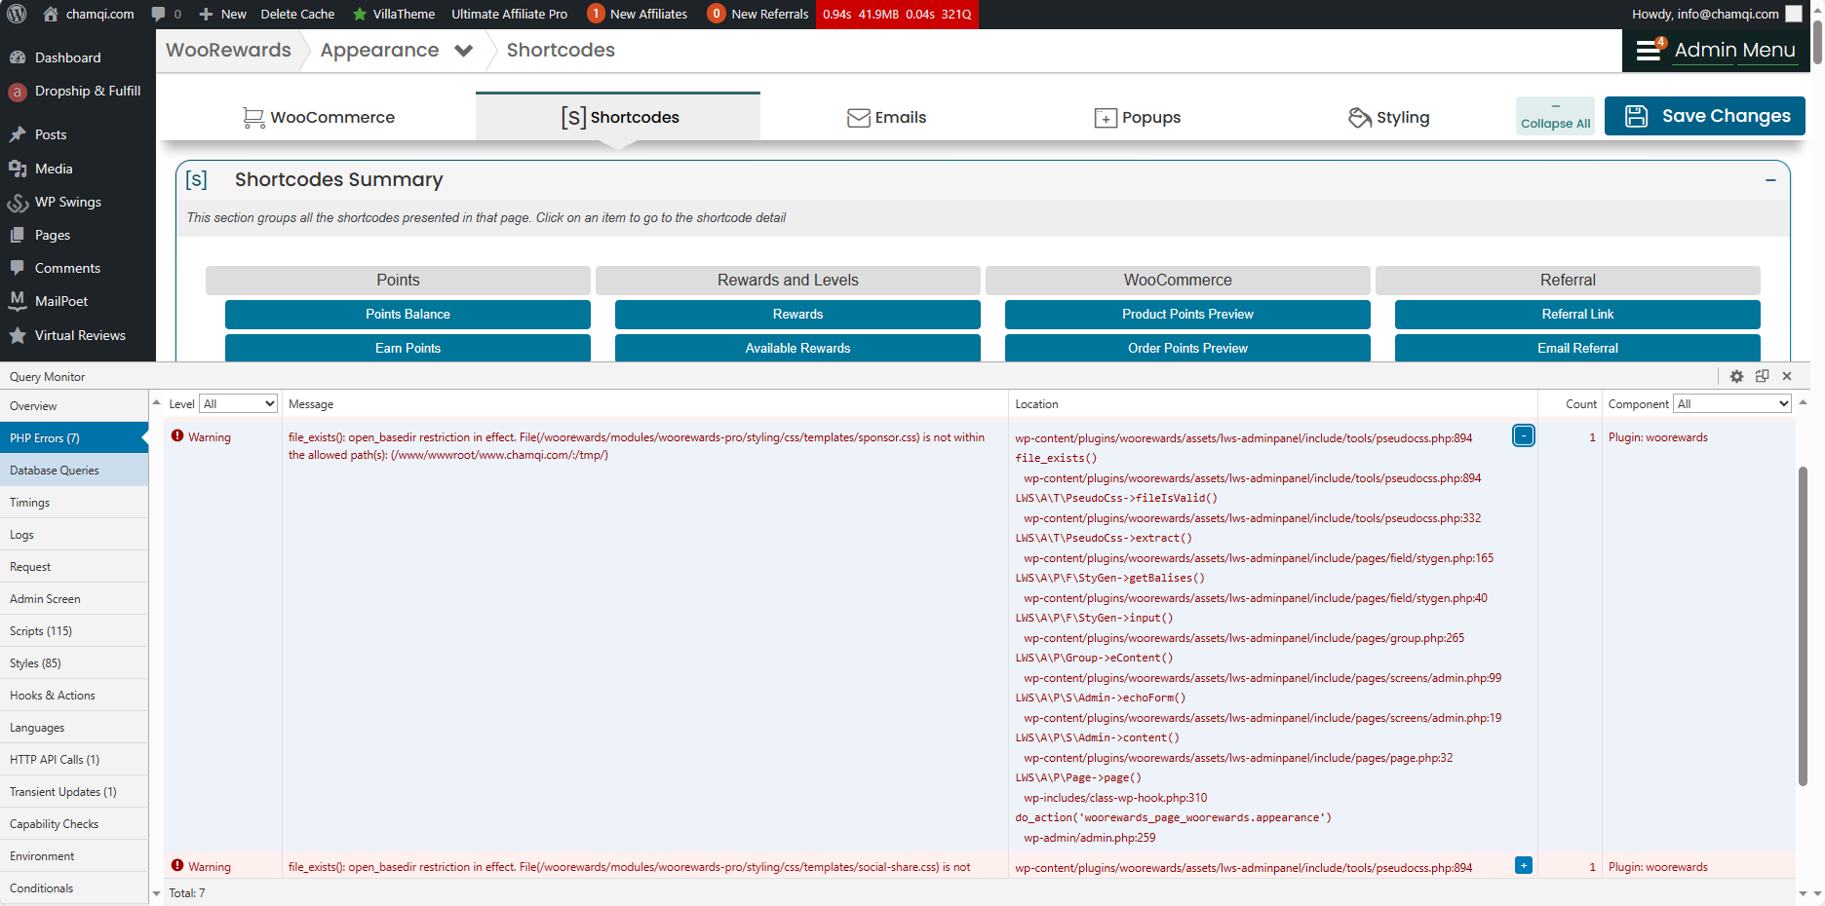Open WP Swings sidebar item
This screenshot has width=1825, height=906.
[x=78, y=202]
